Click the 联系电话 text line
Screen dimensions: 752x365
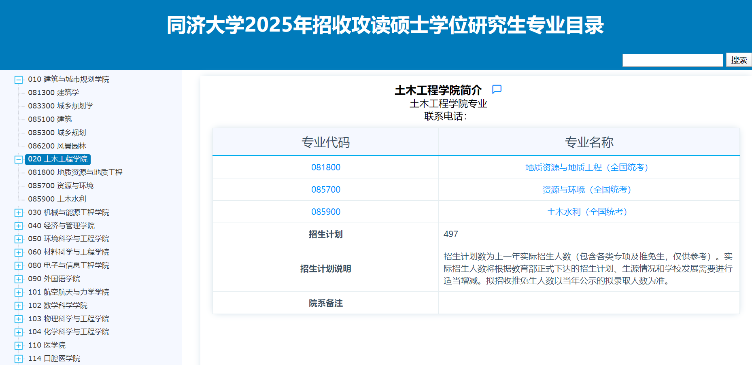446,117
